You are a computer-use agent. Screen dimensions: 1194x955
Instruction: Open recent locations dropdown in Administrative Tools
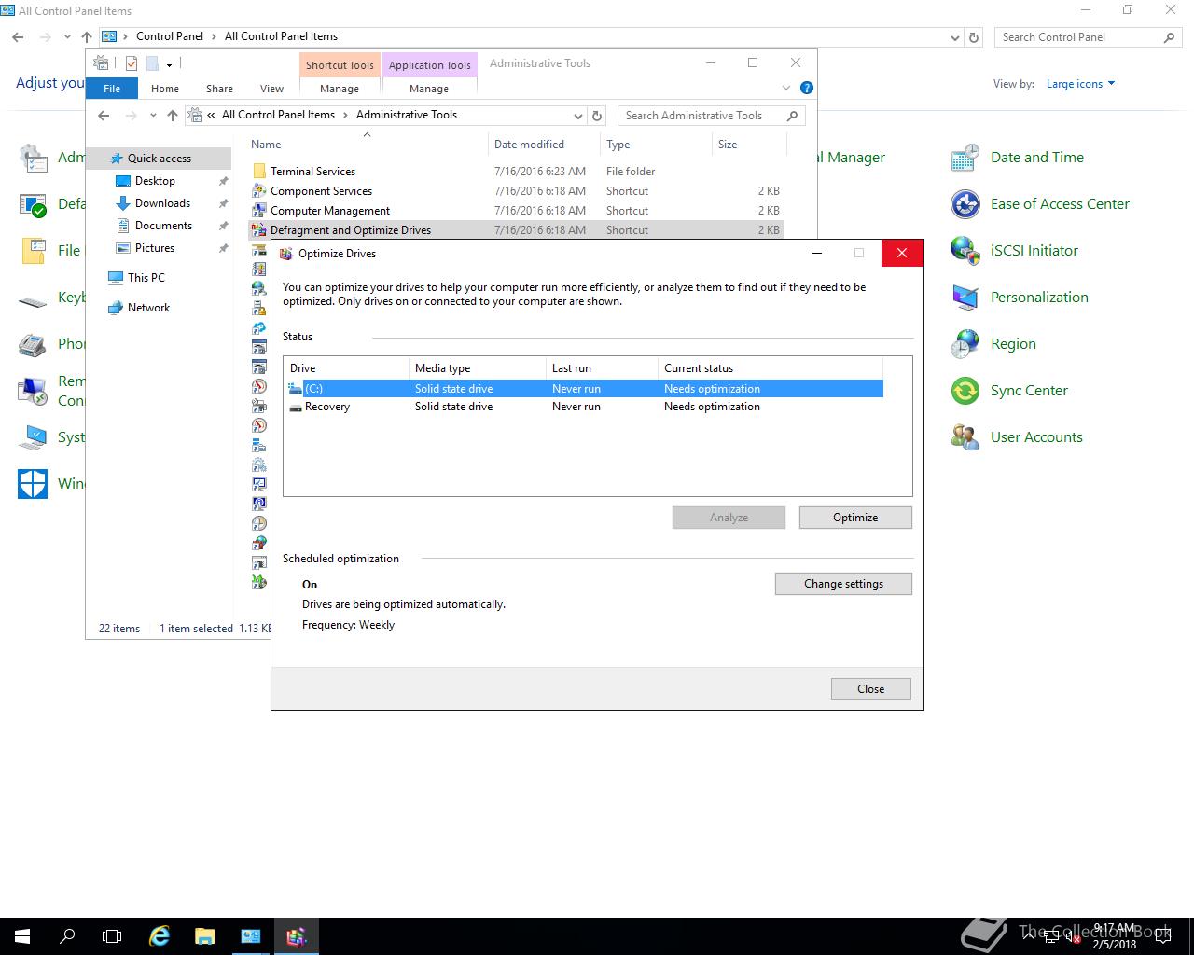153,116
